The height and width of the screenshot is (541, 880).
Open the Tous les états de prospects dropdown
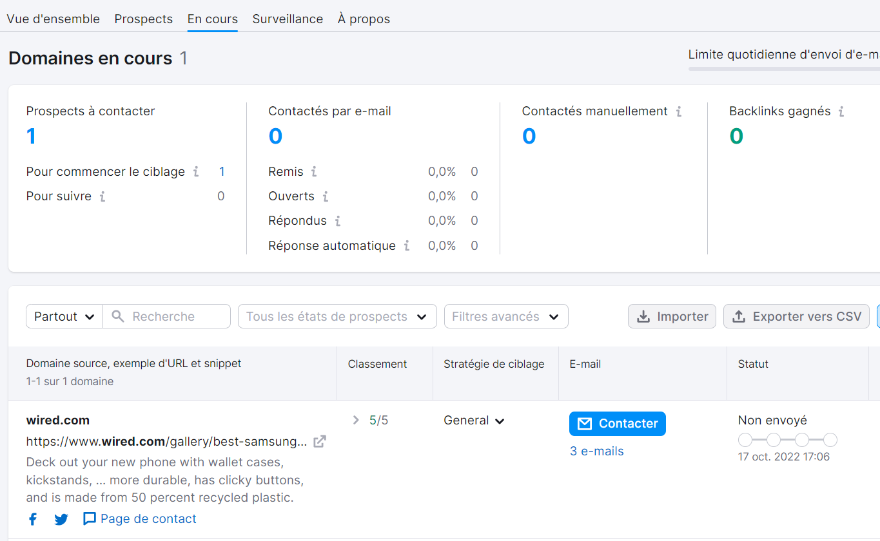337,316
